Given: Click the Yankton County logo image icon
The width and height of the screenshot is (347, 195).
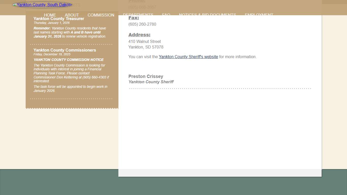Looking at the screenshot, I should click(15, 5).
